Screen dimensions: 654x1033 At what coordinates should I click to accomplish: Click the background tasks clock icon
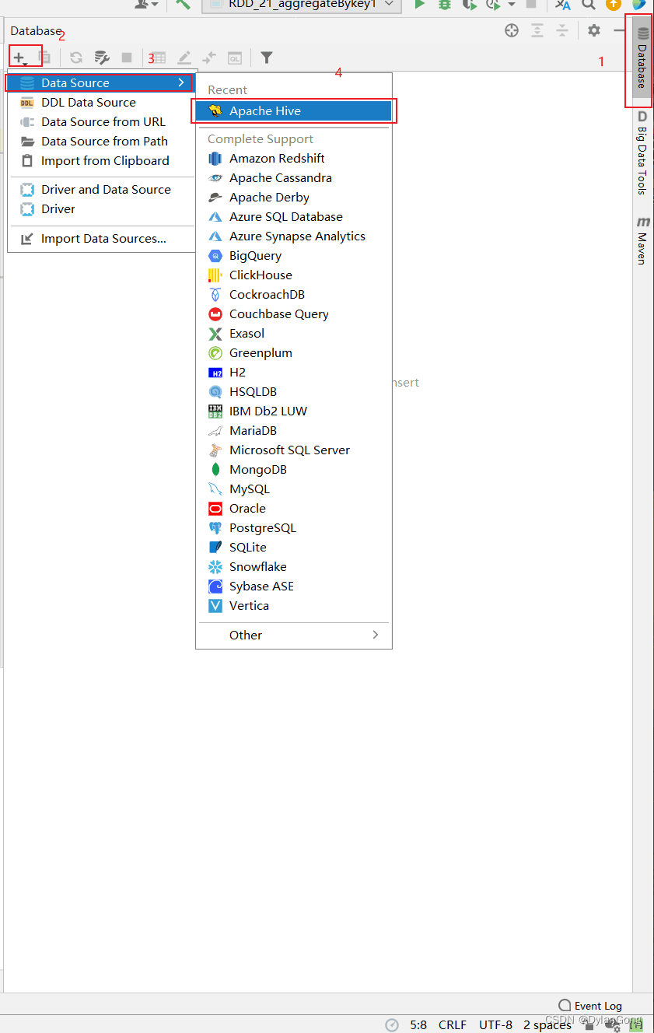[x=392, y=1024]
